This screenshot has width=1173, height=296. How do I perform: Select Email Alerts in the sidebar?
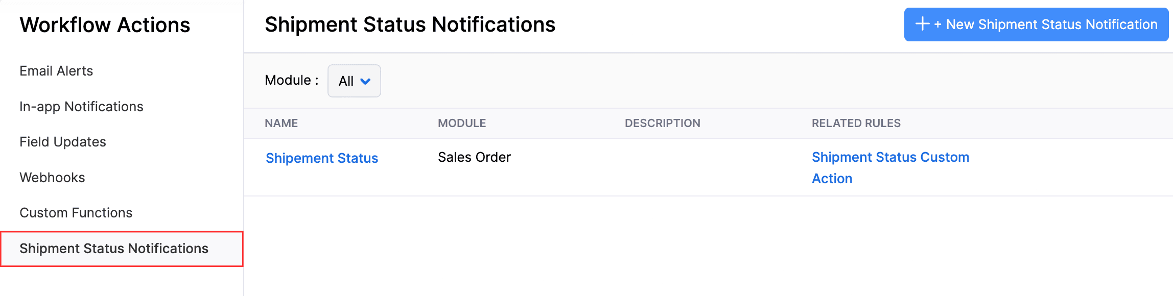pos(56,71)
